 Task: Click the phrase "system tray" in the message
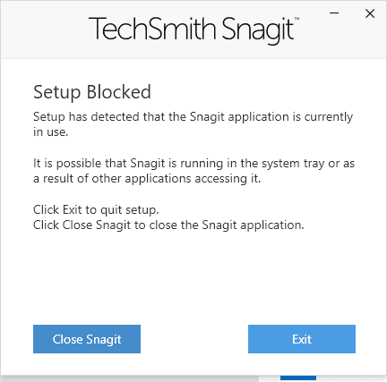click(289, 164)
